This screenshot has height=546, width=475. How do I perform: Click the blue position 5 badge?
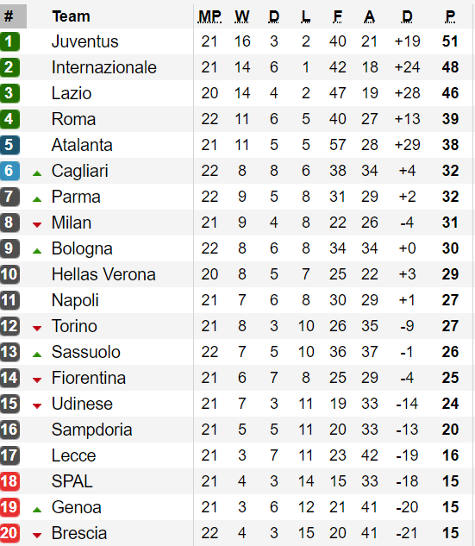click(9, 145)
